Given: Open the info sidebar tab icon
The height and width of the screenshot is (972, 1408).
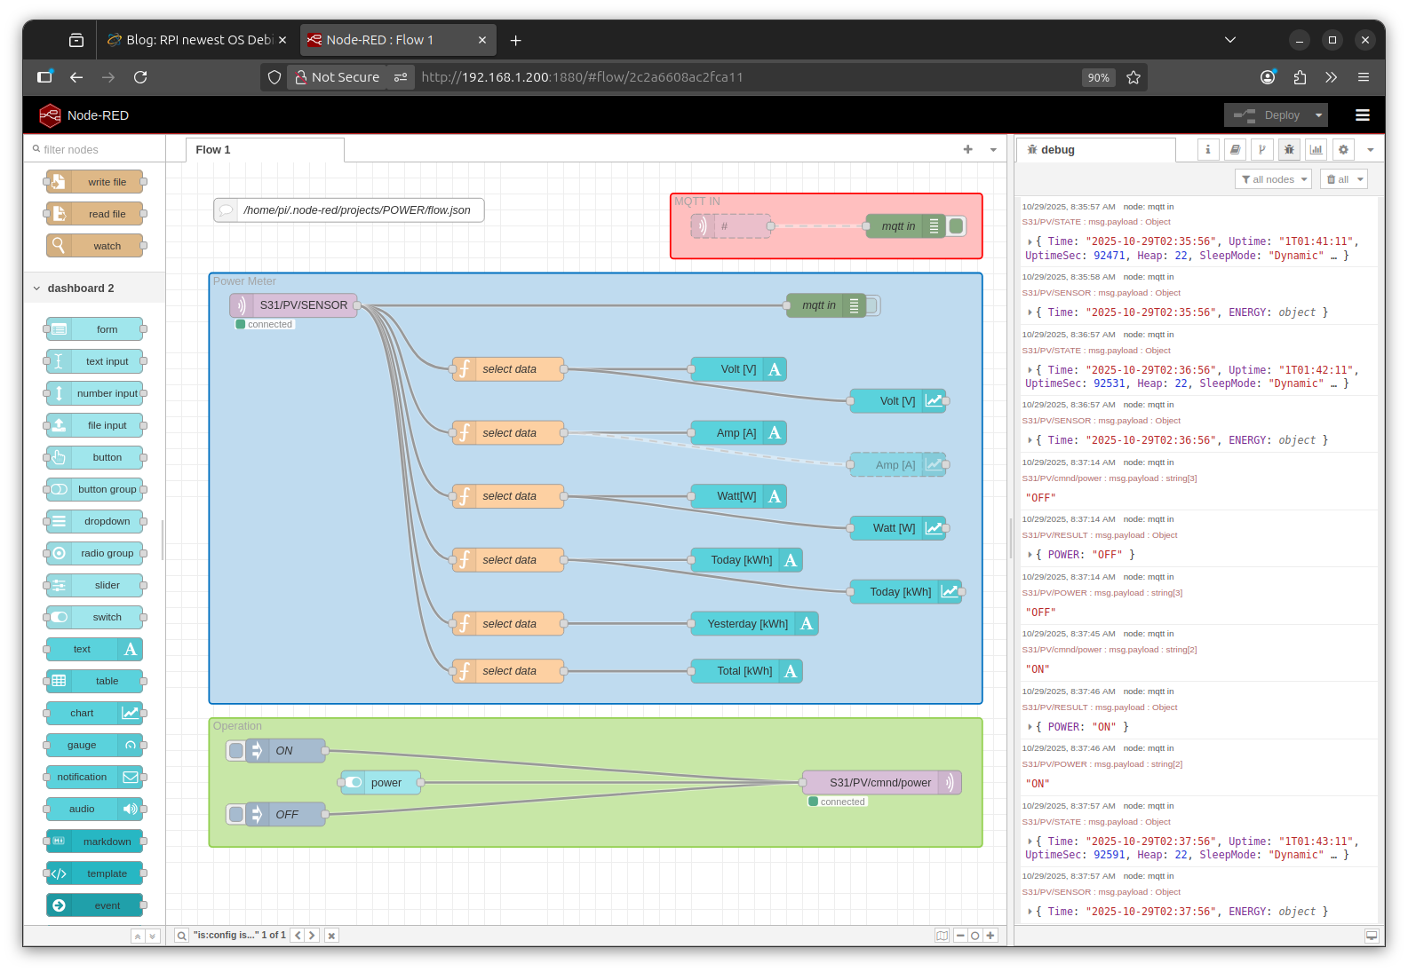Looking at the screenshot, I should pyautogui.click(x=1207, y=150).
